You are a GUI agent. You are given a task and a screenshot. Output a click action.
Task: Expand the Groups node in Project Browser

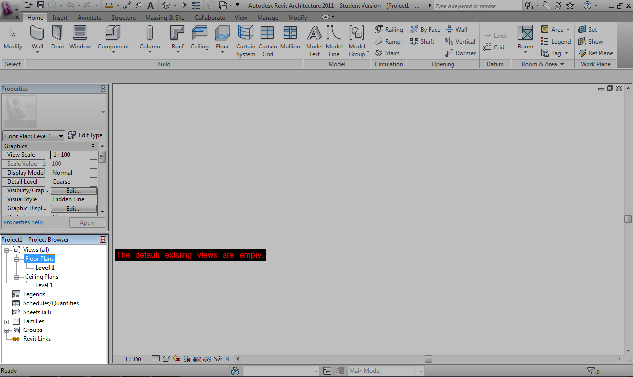pos(7,330)
